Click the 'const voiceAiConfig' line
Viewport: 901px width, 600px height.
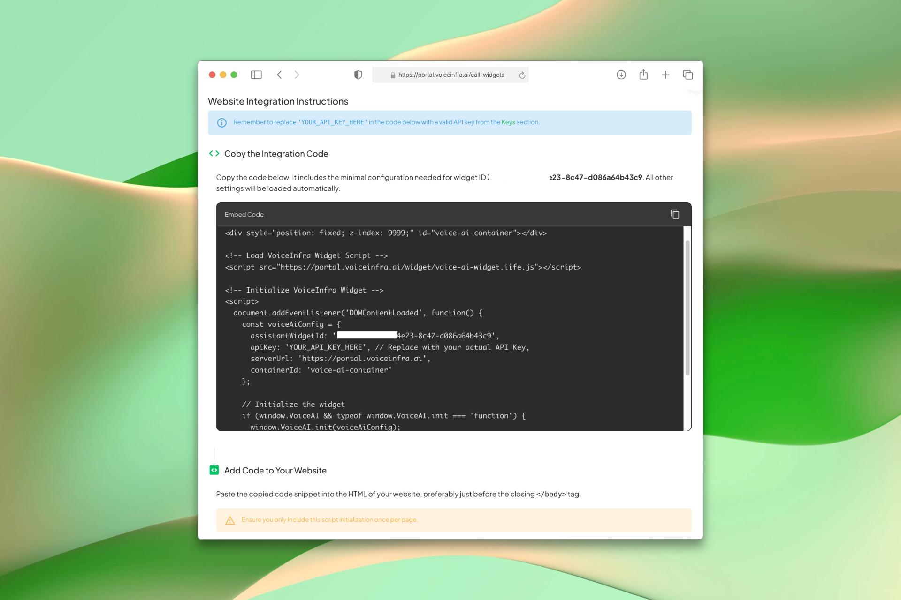point(291,324)
